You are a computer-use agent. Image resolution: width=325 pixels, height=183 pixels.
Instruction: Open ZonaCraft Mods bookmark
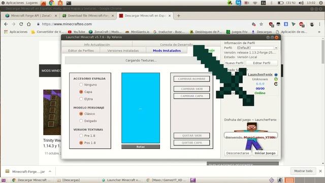pyautogui.click(x=105, y=32)
